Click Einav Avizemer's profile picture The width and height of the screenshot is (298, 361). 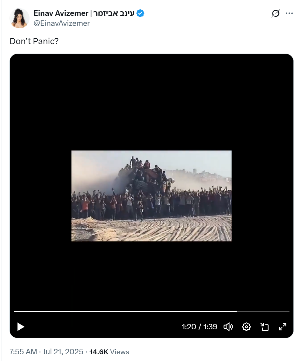[19, 18]
